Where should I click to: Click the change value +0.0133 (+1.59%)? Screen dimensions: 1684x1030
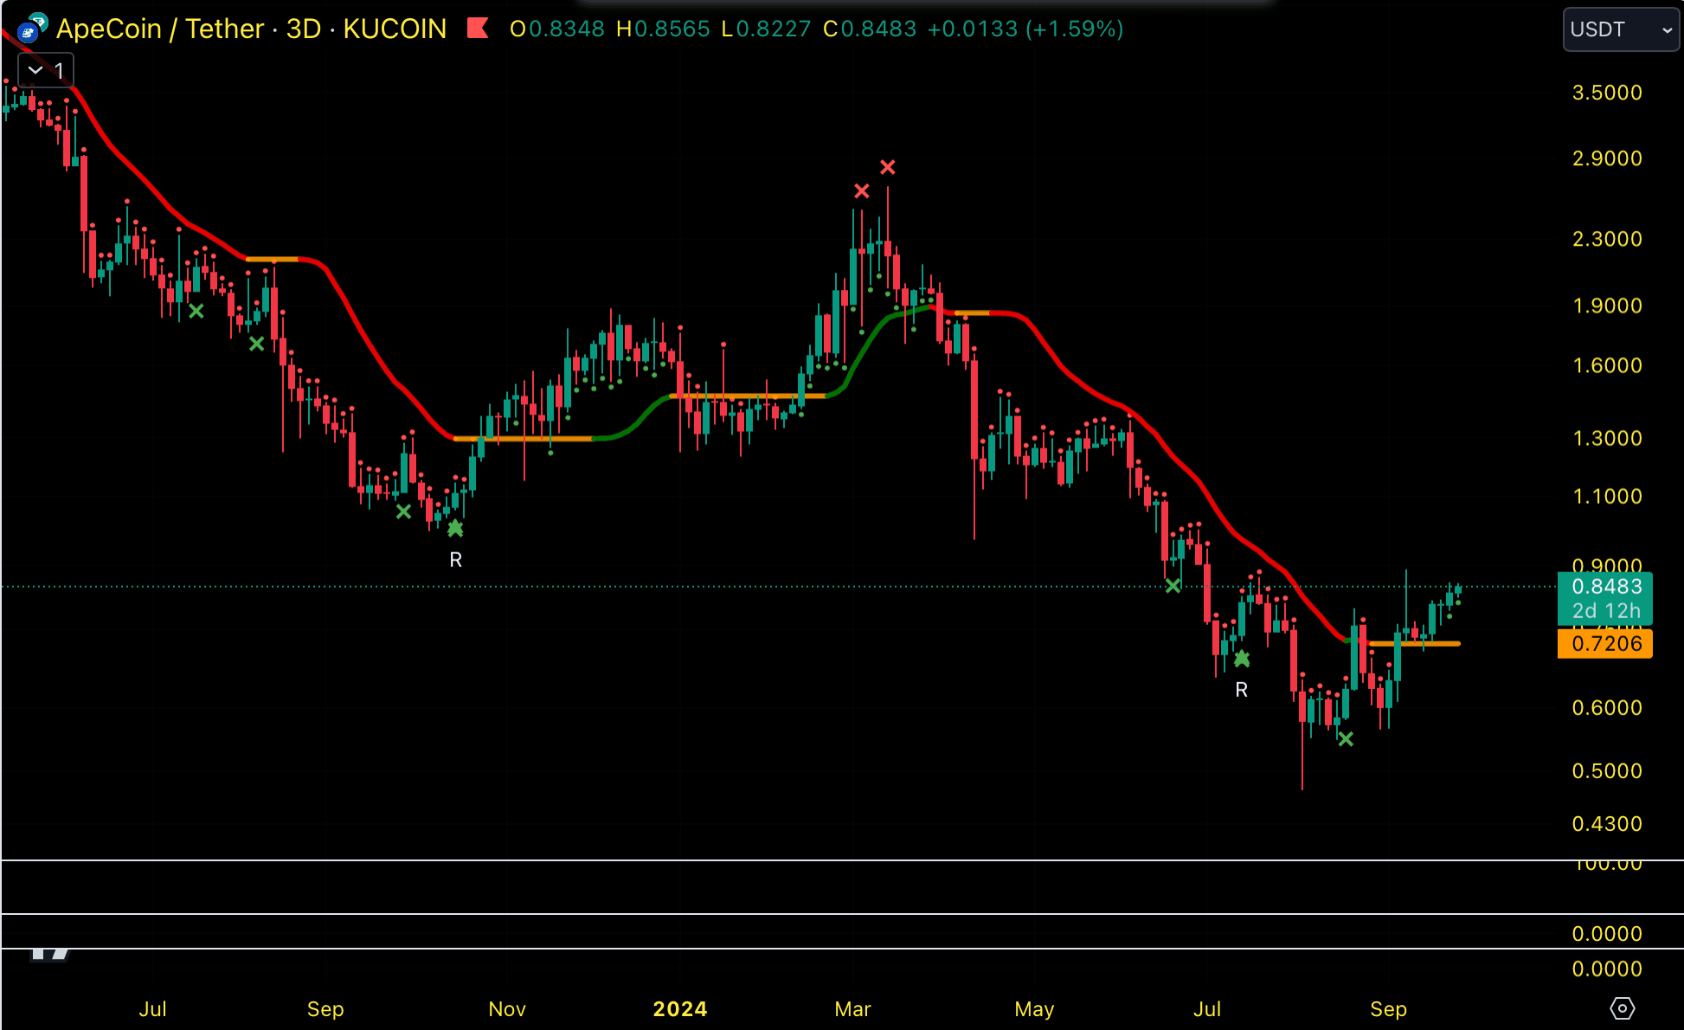tap(1025, 29)
